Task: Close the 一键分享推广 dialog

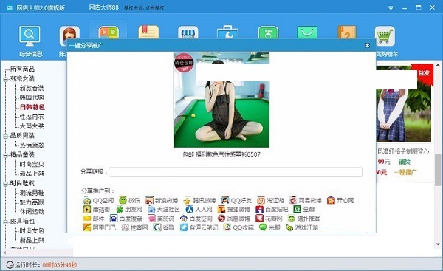Action: click(367, 45)
